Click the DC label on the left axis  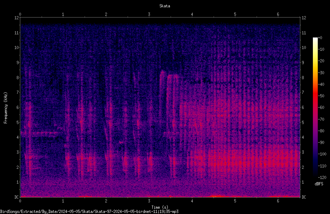pyautogui.click(x=16, y=197)
